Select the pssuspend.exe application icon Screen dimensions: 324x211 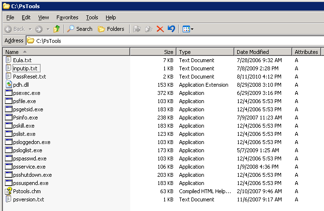point(9,183)
